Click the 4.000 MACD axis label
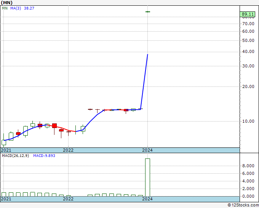 click(x=248, y=181)
